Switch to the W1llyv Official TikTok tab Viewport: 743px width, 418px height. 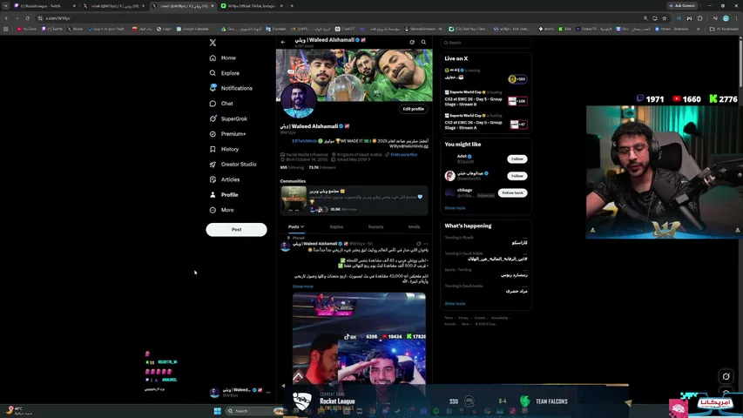click(x=252, y=6)
